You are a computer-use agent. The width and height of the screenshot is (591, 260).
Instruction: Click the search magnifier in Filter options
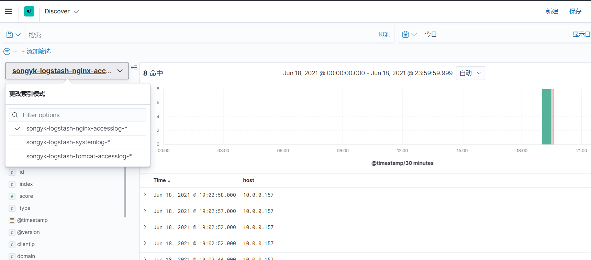coord(15,115)
